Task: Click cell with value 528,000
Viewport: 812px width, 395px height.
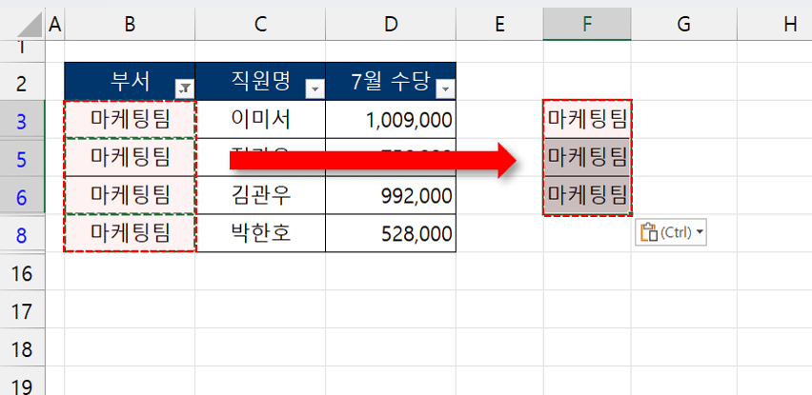Action: pos(391,234)
